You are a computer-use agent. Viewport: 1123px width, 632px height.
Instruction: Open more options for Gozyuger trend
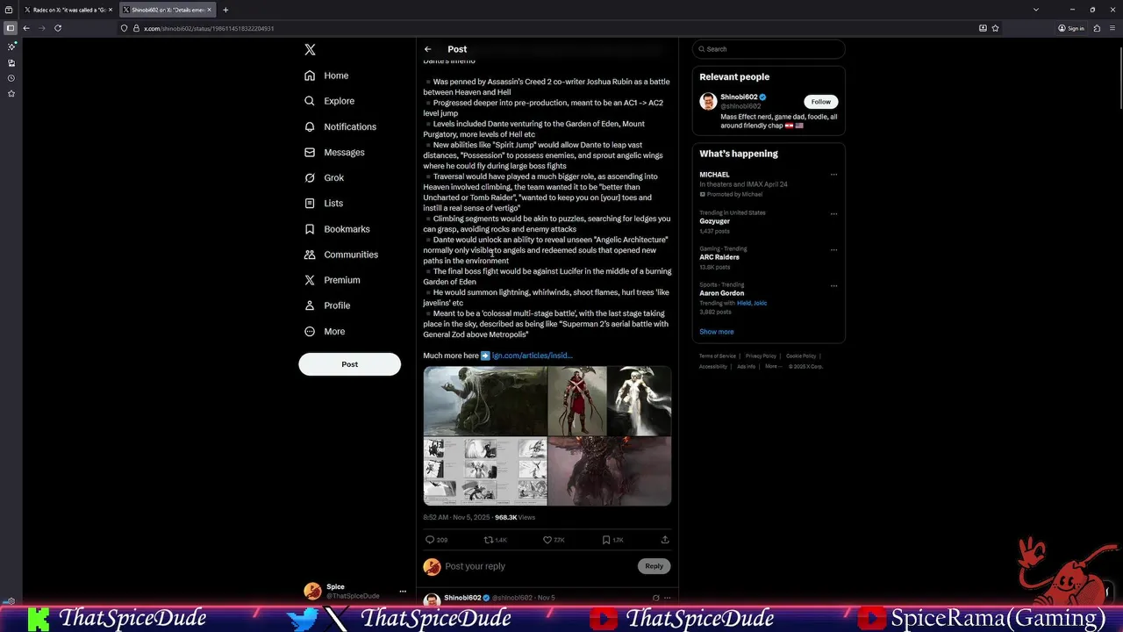[x=833, y=213]
